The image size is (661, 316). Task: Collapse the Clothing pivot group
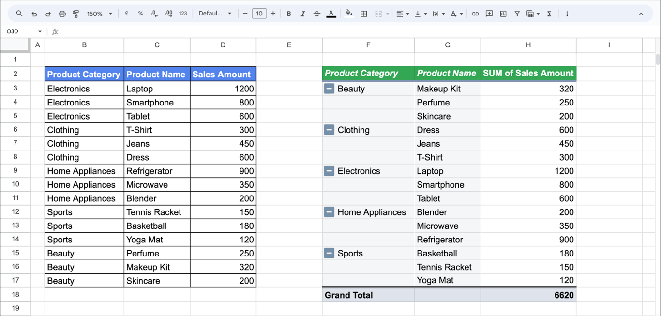329,130
